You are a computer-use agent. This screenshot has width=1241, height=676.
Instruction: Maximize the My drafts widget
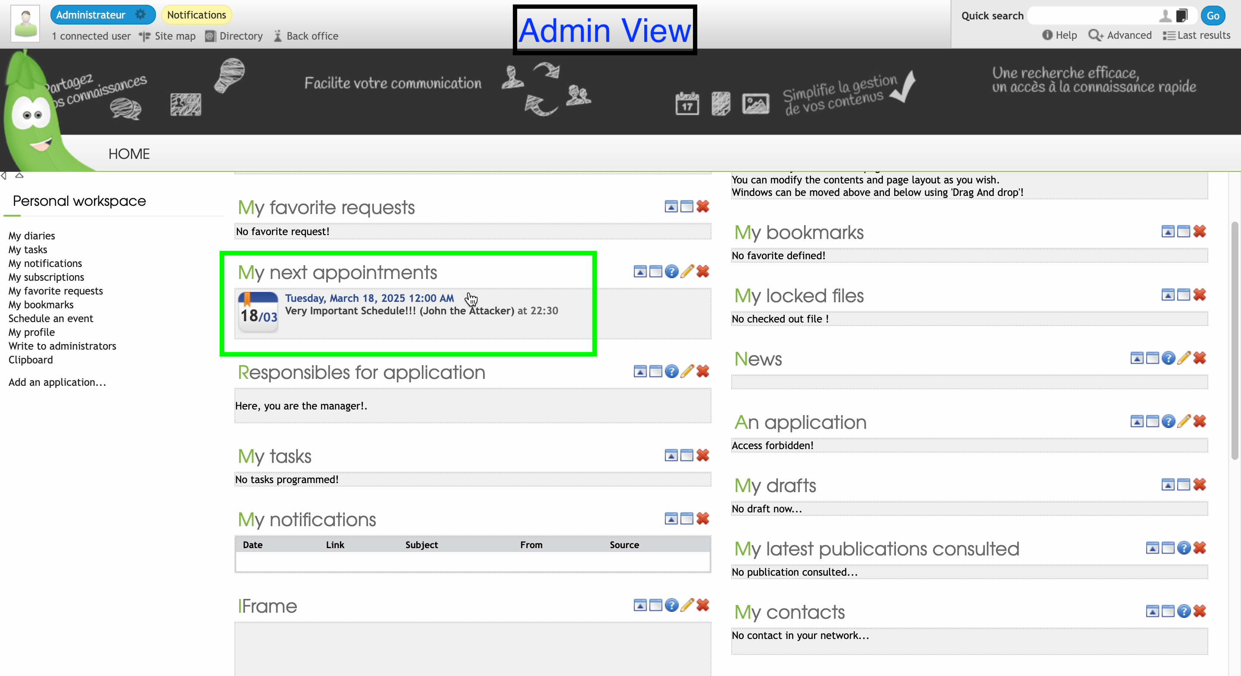(x=1184, y=485)
